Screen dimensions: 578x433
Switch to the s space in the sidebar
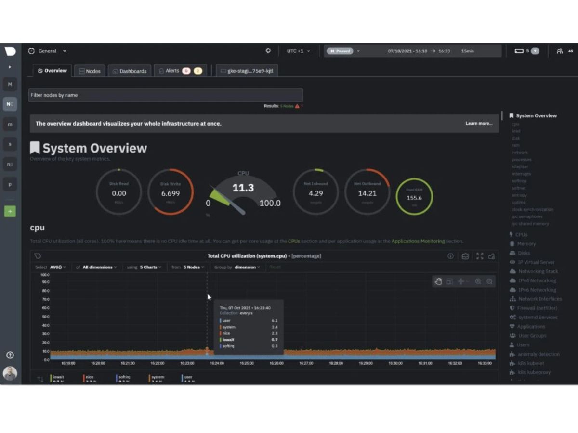coord(10,144)
